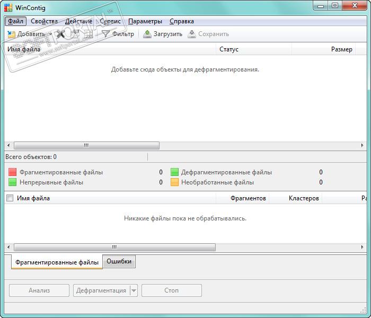
Task: Click the Сохранить (Save) toolbar button
Action: pos(208,34)
